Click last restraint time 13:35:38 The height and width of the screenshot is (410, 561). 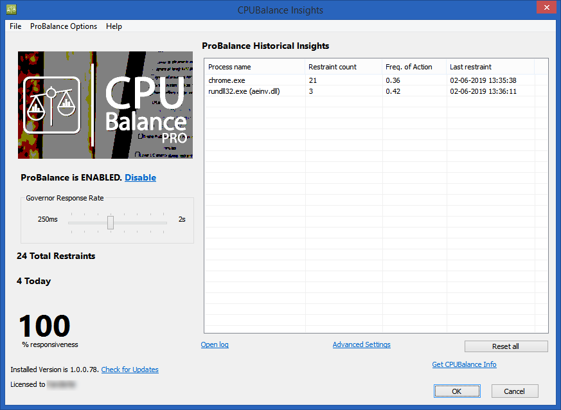tap(483, 80)
